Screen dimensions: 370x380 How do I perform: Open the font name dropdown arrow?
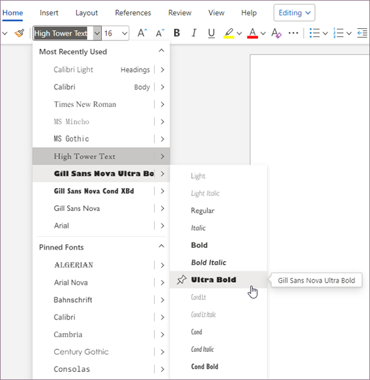(x=97, y=33)
